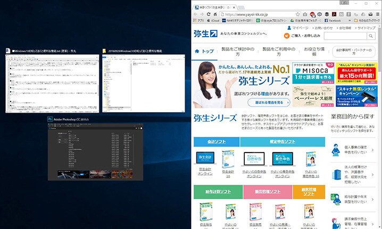The height and width of the screenshot is (229, 382).
Task: Expand the bookmarks overflow chevron
Action: [350, 21]
